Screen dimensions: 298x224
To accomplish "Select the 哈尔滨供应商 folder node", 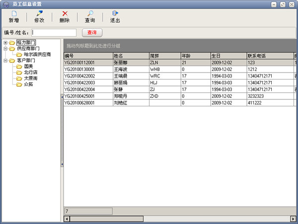I will click(x=37, y=54).
